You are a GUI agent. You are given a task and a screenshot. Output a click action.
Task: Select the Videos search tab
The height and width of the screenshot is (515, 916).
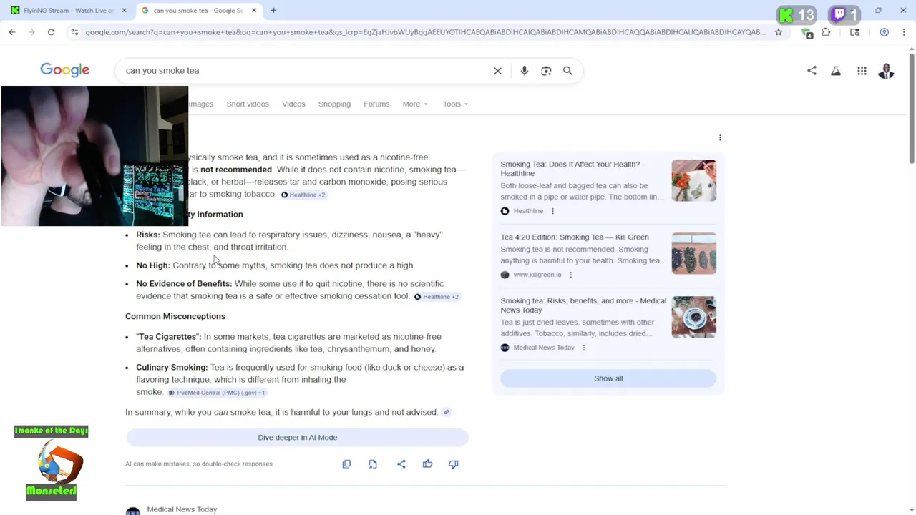tap(293, 104)
